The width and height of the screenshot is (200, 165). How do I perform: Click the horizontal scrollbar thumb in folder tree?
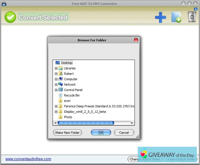pyautogui.click(x=86, y=123)
